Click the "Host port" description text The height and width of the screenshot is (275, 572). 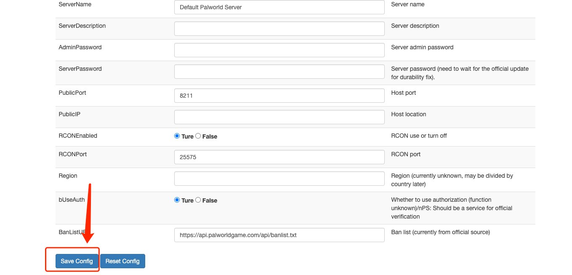coord(404,93)
